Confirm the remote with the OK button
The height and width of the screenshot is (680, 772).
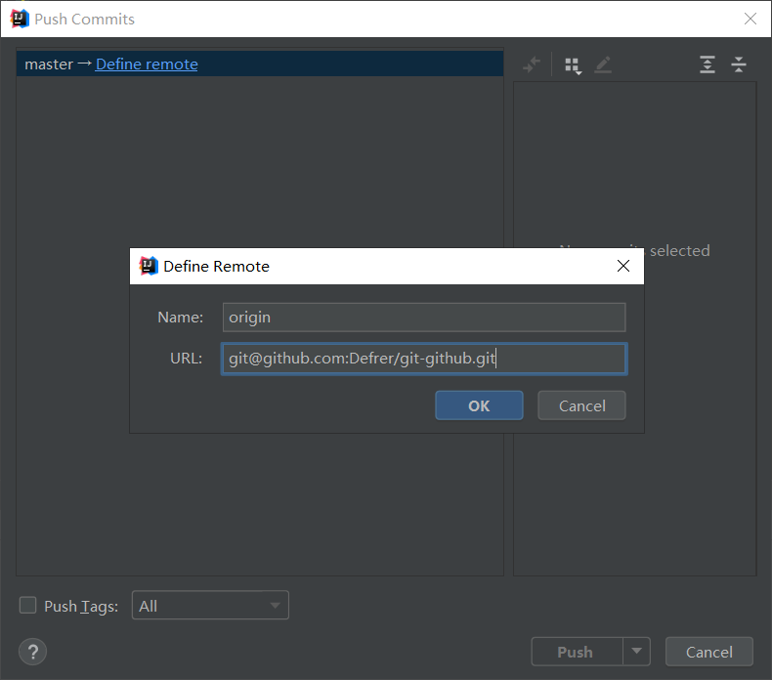coord(479,405)
